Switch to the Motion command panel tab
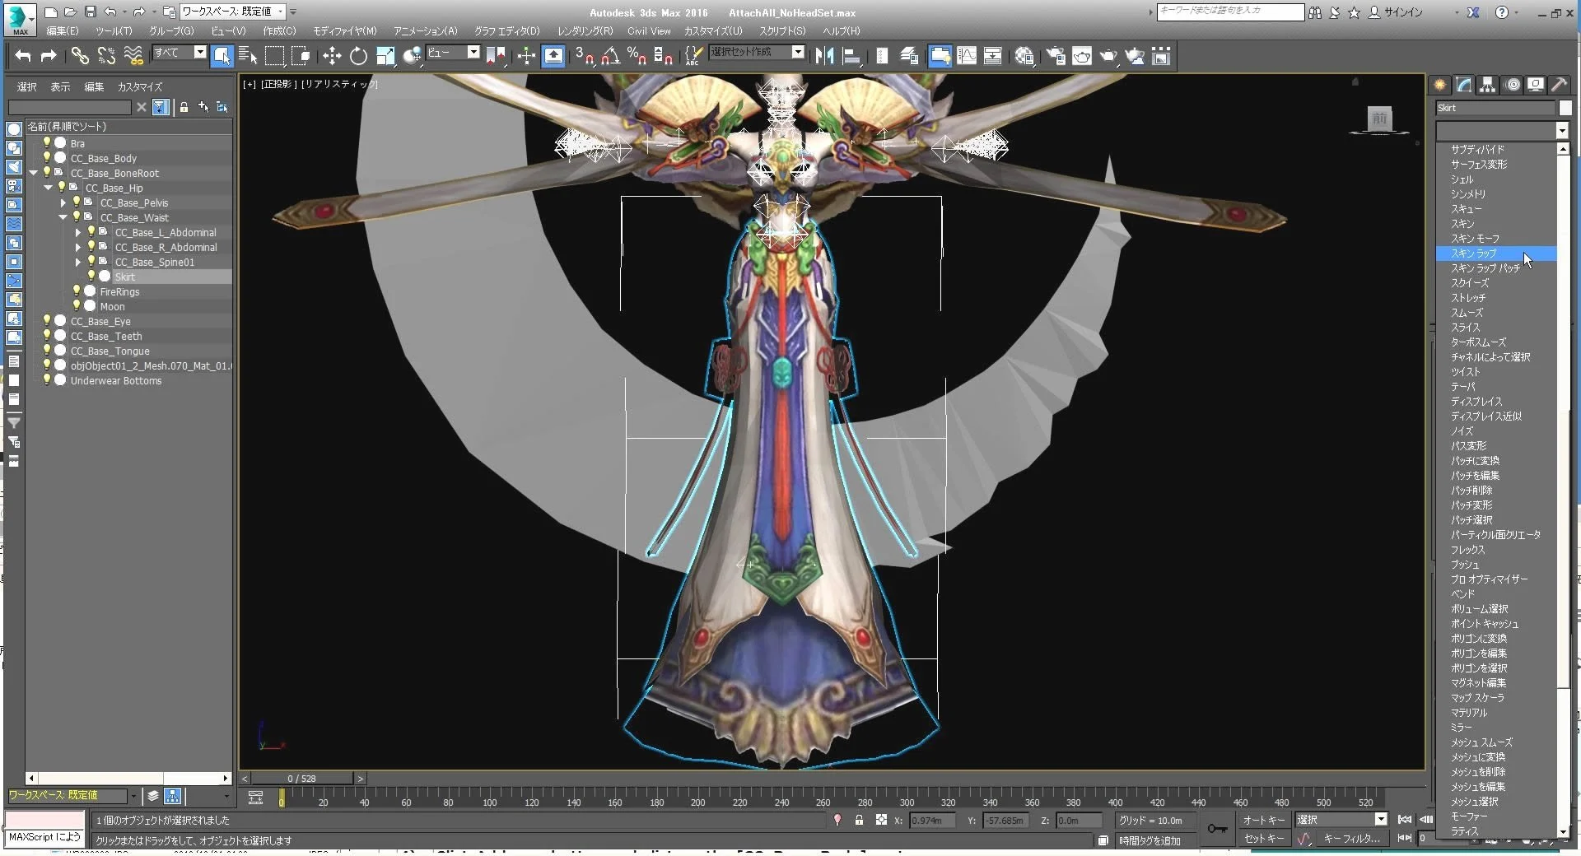 [1513, 85]
